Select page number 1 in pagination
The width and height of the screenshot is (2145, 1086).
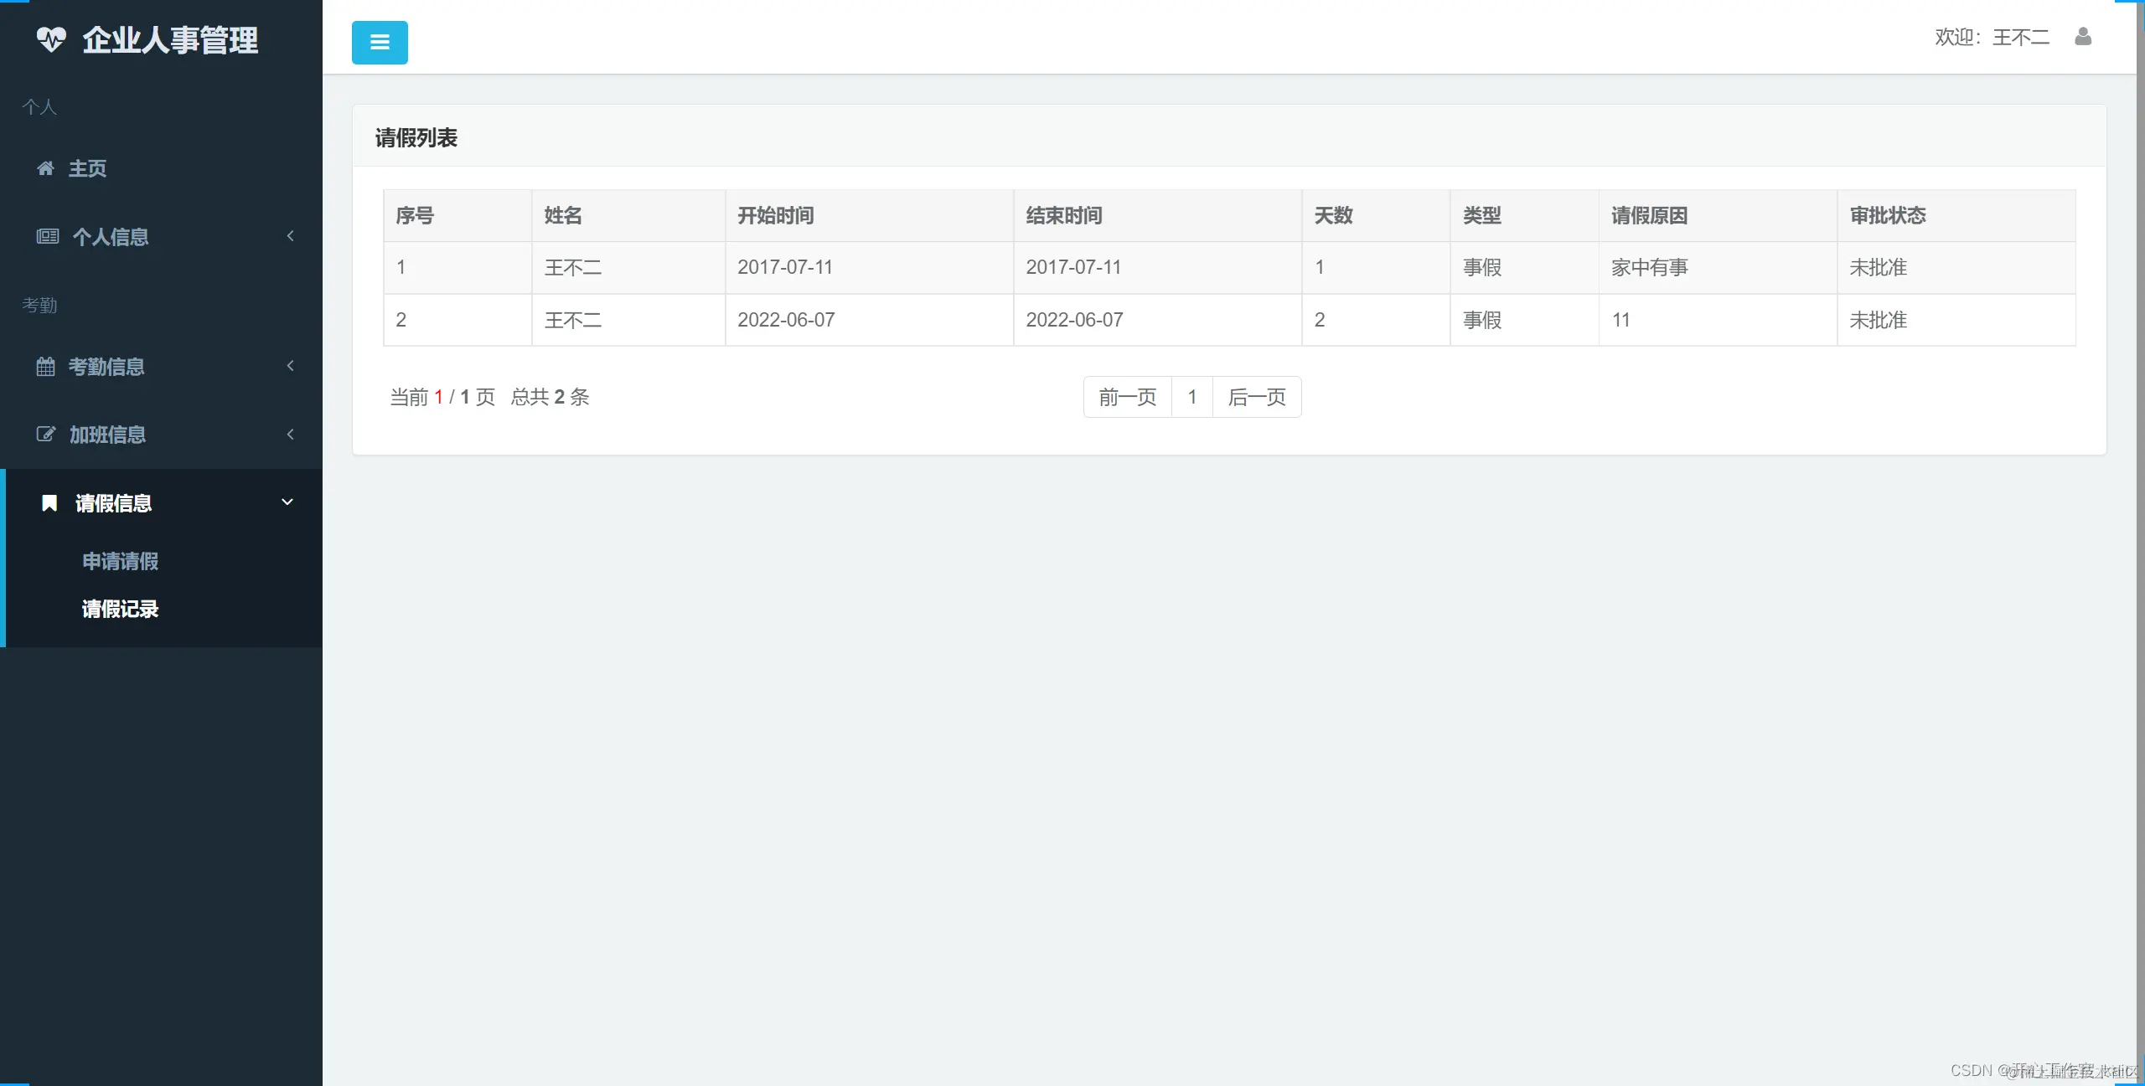tap(1191, 397)
